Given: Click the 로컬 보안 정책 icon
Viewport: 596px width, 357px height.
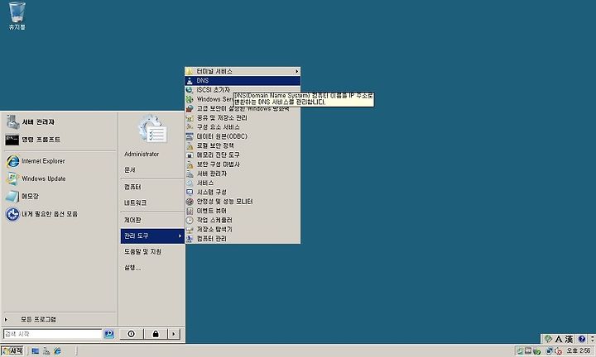Looking at the screenshot, I should tap(190, 145).
